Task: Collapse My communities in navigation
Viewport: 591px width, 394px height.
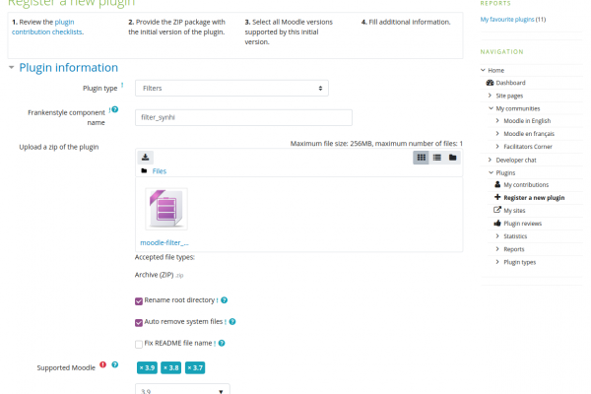Action: click(491, 108)
